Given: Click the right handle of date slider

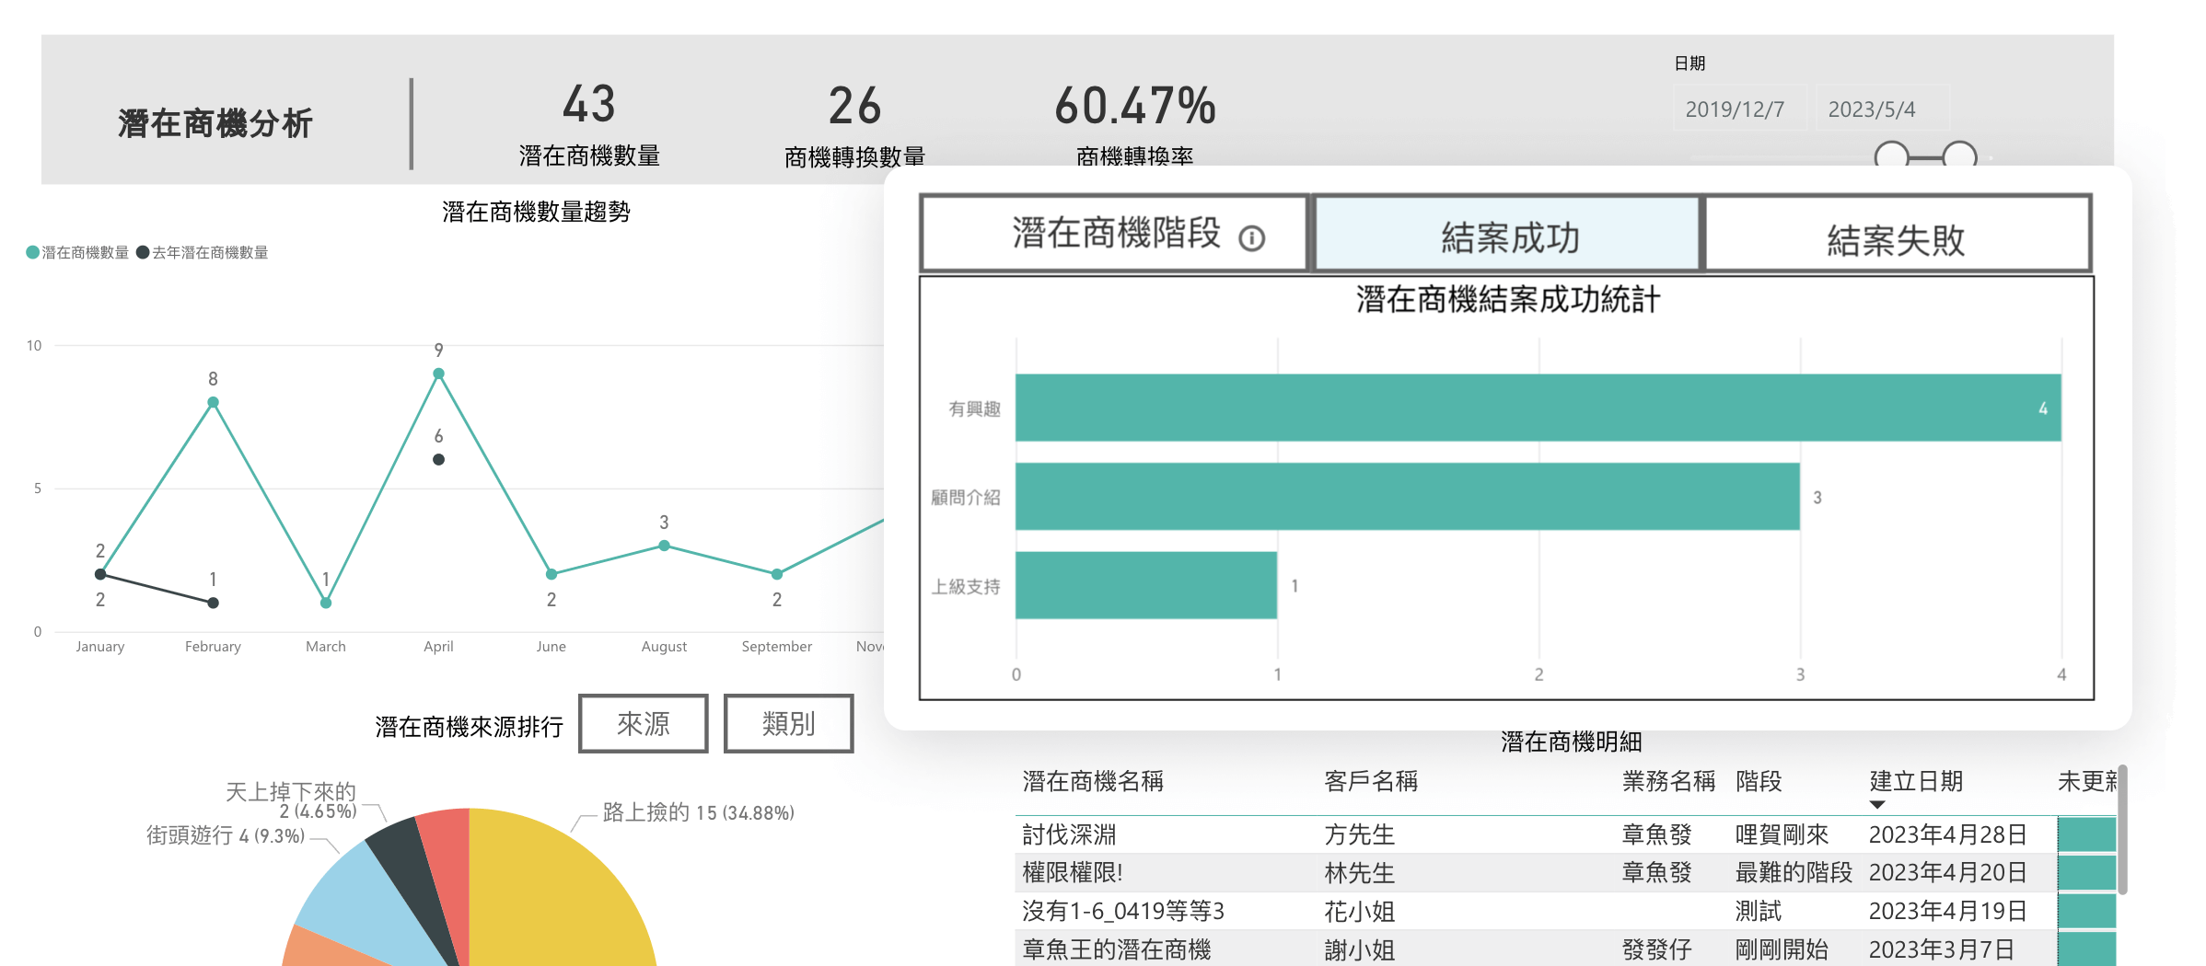Looking at the screenshot, I should coord(1960,156).
